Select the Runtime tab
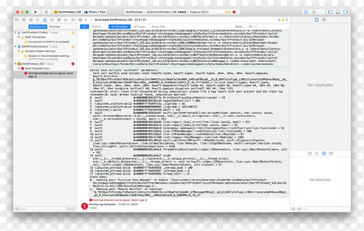Screen dimensions: 364x231 pyautogui.click(x=55, y=27)
